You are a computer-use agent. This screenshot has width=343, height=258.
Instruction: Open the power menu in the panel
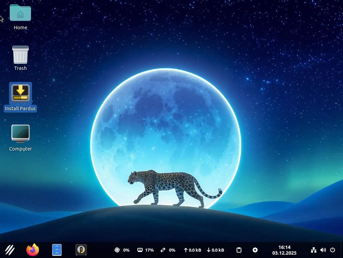pos(333,250)
